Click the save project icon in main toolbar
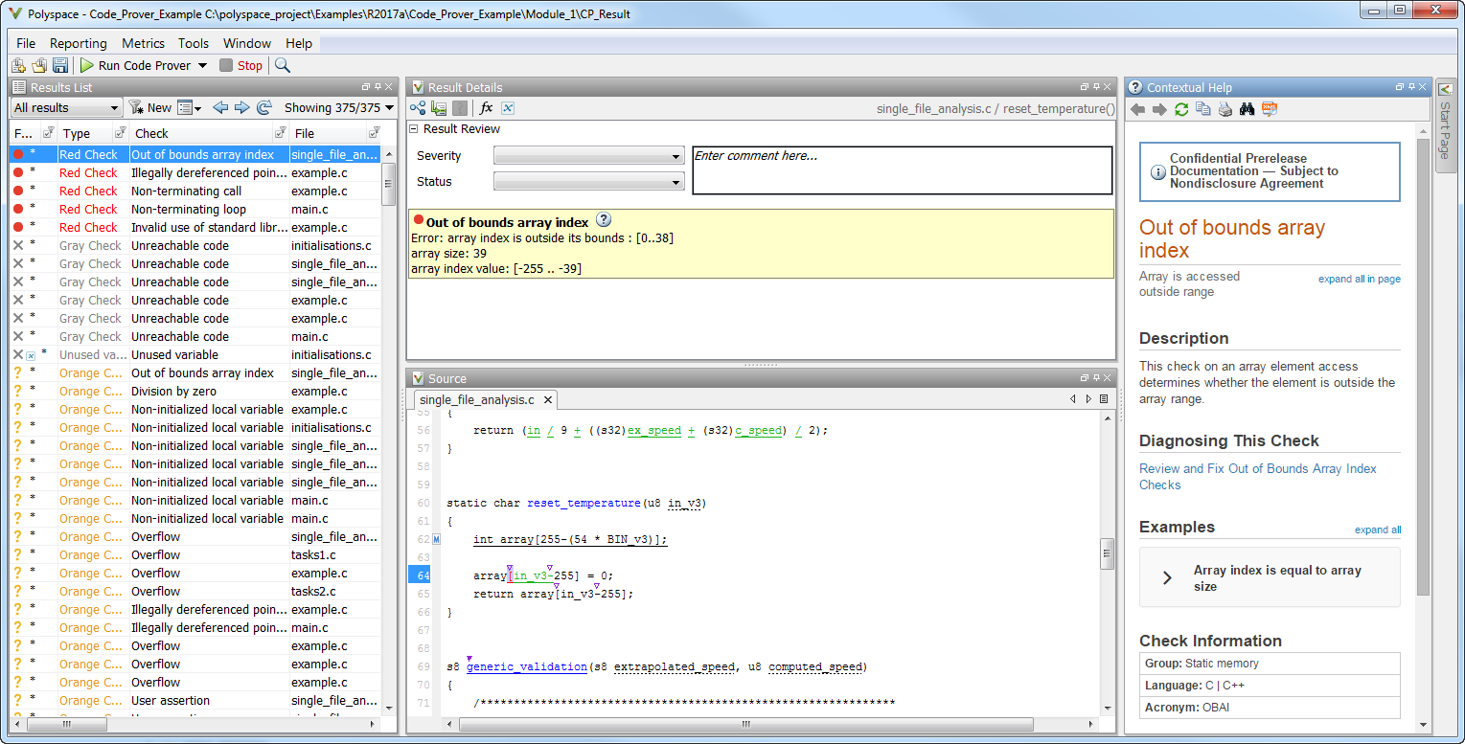This screenshot has height=744, width=1465. point(60,65)
